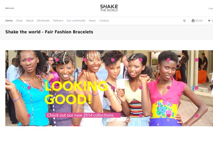Open the shopping bag cart icon
Image resolution: width=213 pixels, height=142 pixels.
coord(193,21)
